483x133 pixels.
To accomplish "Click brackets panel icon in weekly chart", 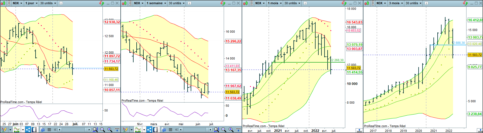I will [x=155, y=130].
